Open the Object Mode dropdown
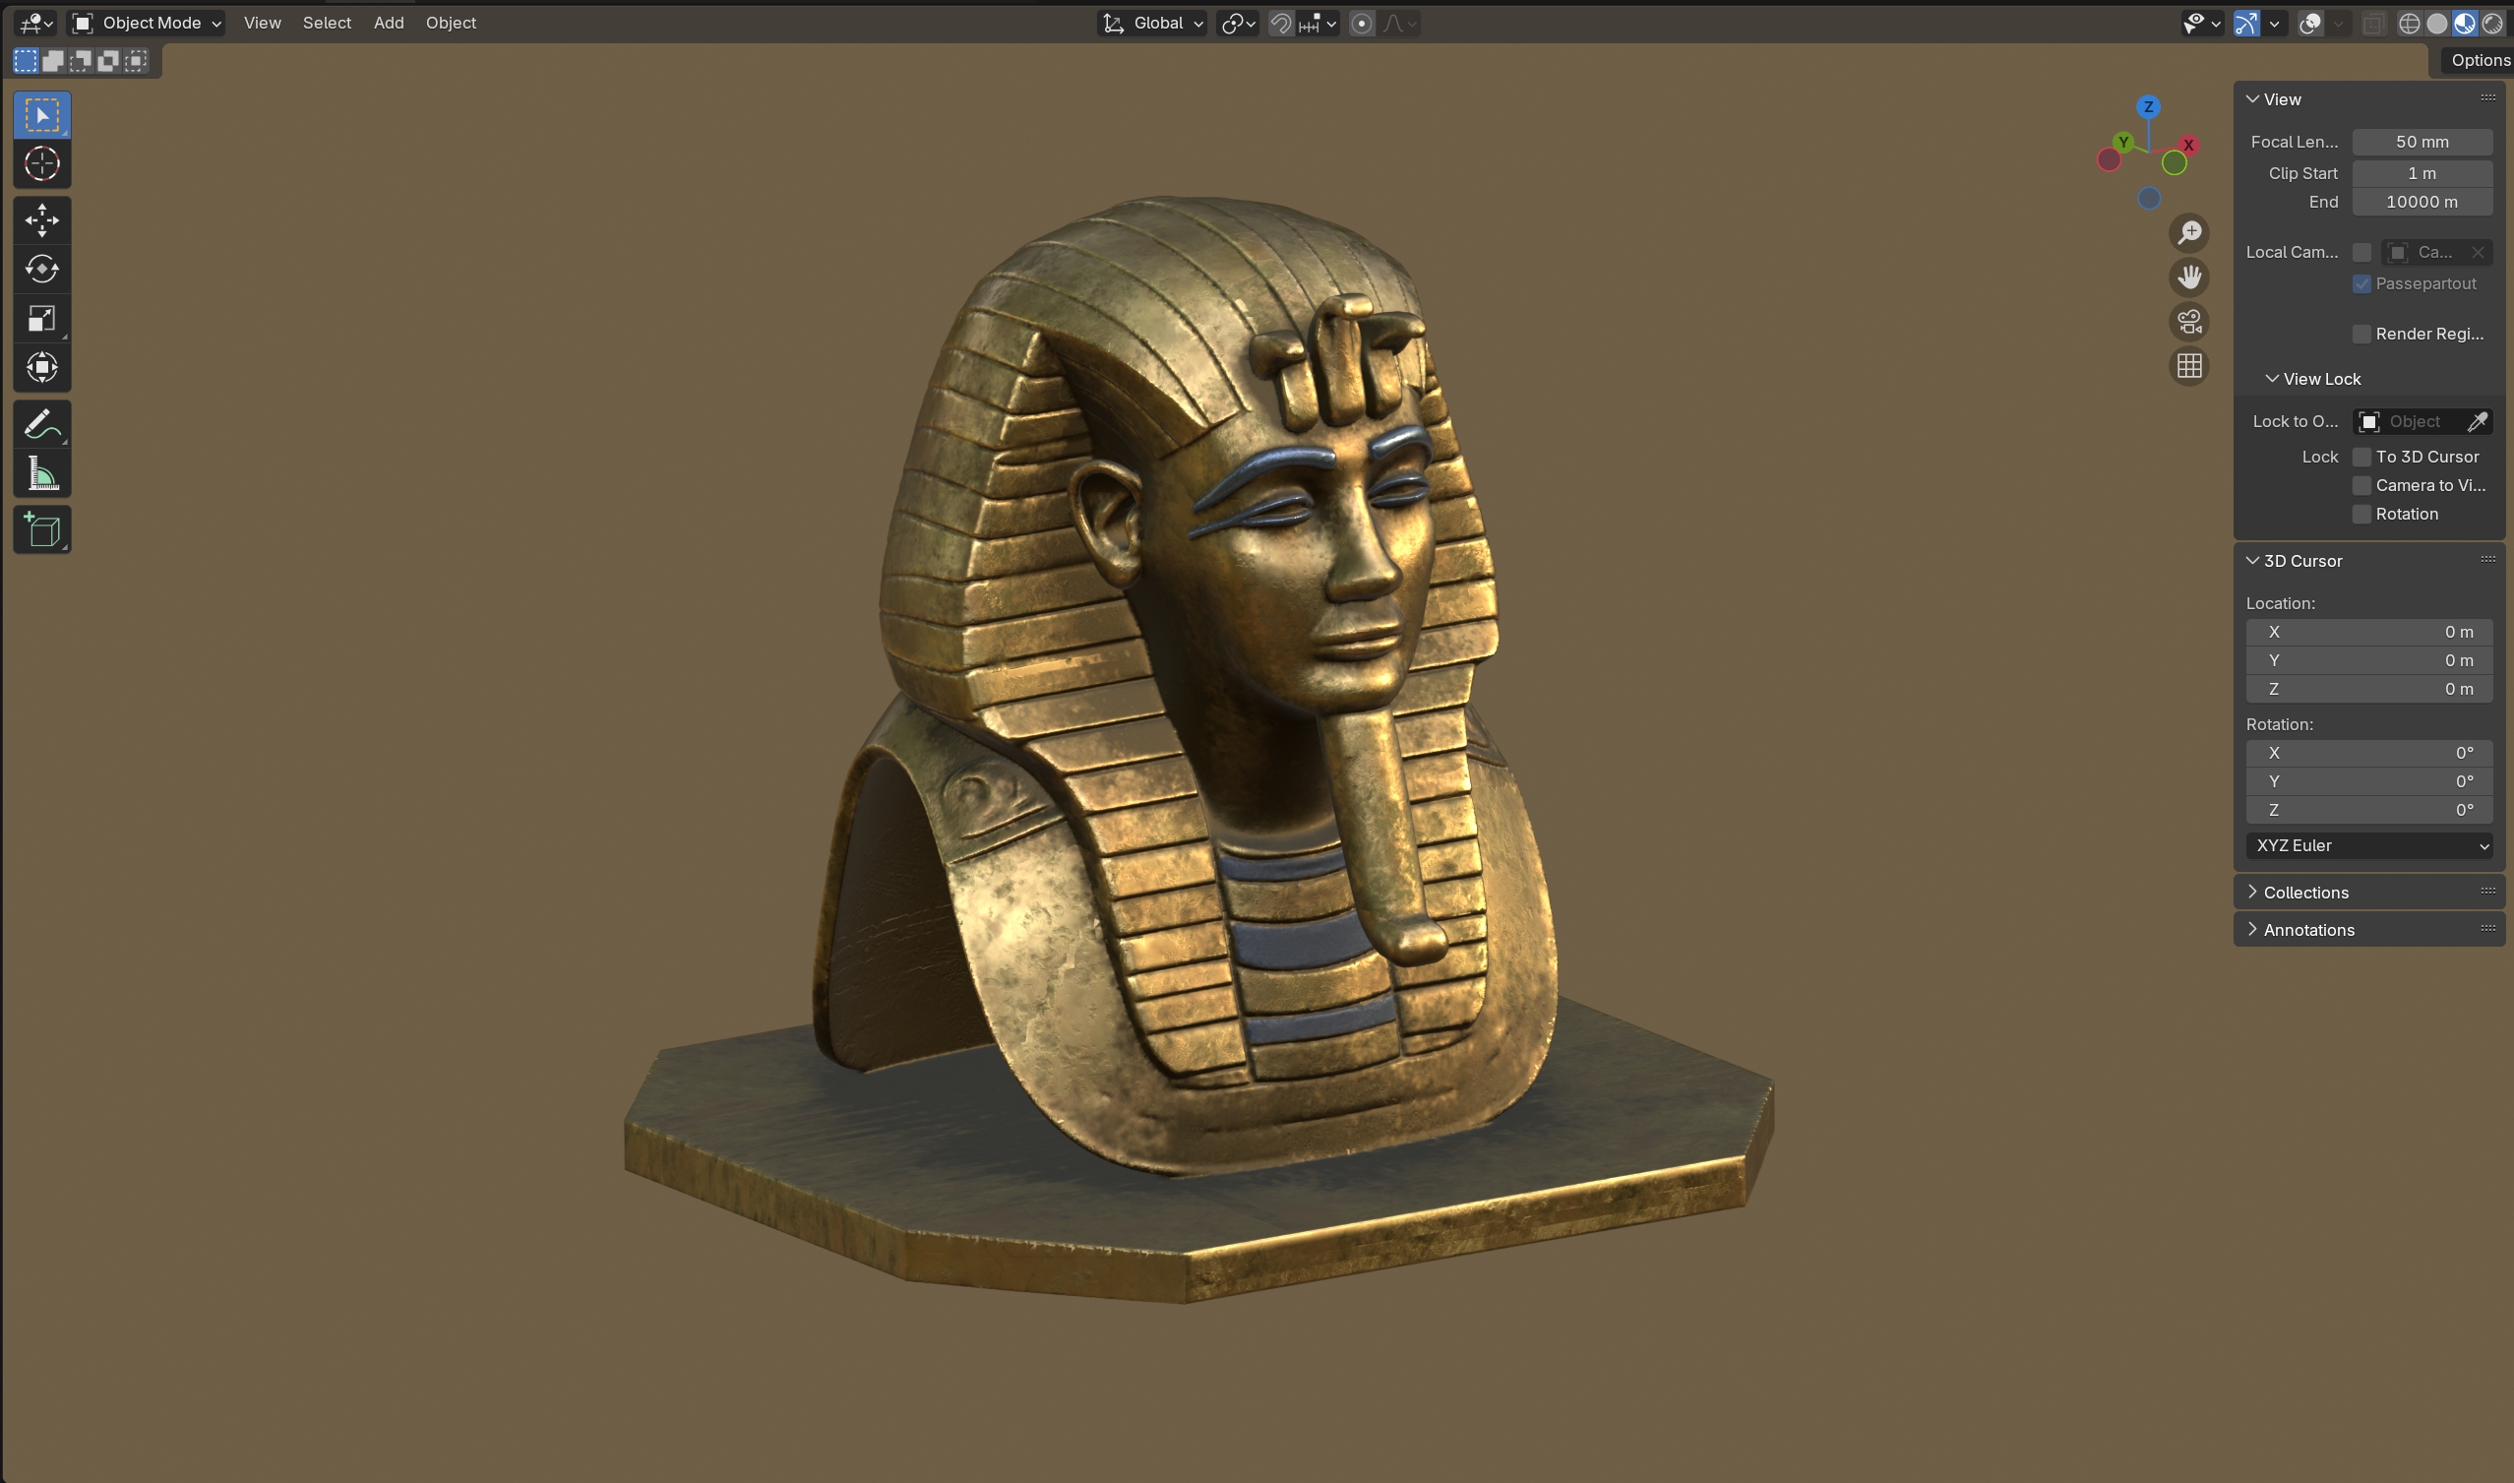Screen dimensions: 2514x1483 point(146,23)
